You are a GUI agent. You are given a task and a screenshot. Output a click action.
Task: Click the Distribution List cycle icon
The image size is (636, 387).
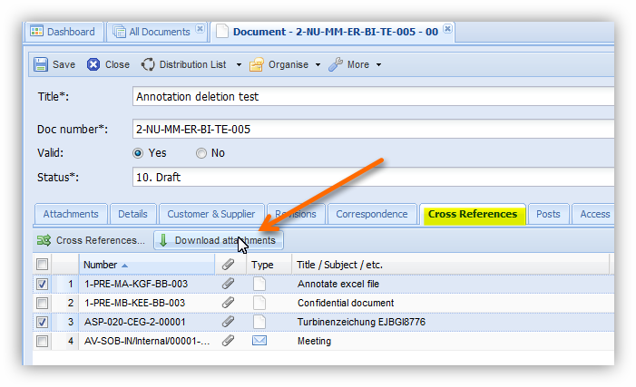pyautogui.click(x=148, y=64)
